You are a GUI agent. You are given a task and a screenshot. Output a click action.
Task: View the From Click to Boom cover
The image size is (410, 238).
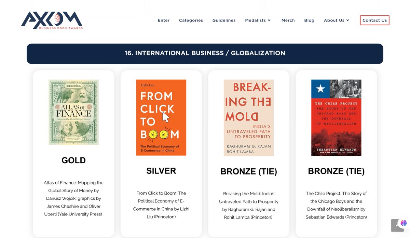[161, 117]
